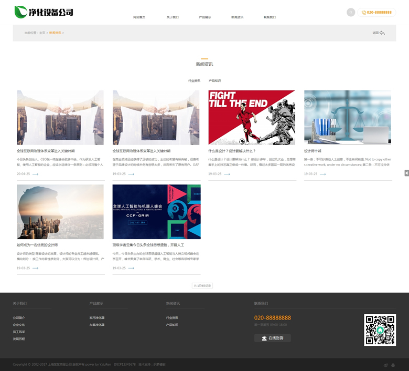Click the search magnifier icon in header

pos(351,13)
